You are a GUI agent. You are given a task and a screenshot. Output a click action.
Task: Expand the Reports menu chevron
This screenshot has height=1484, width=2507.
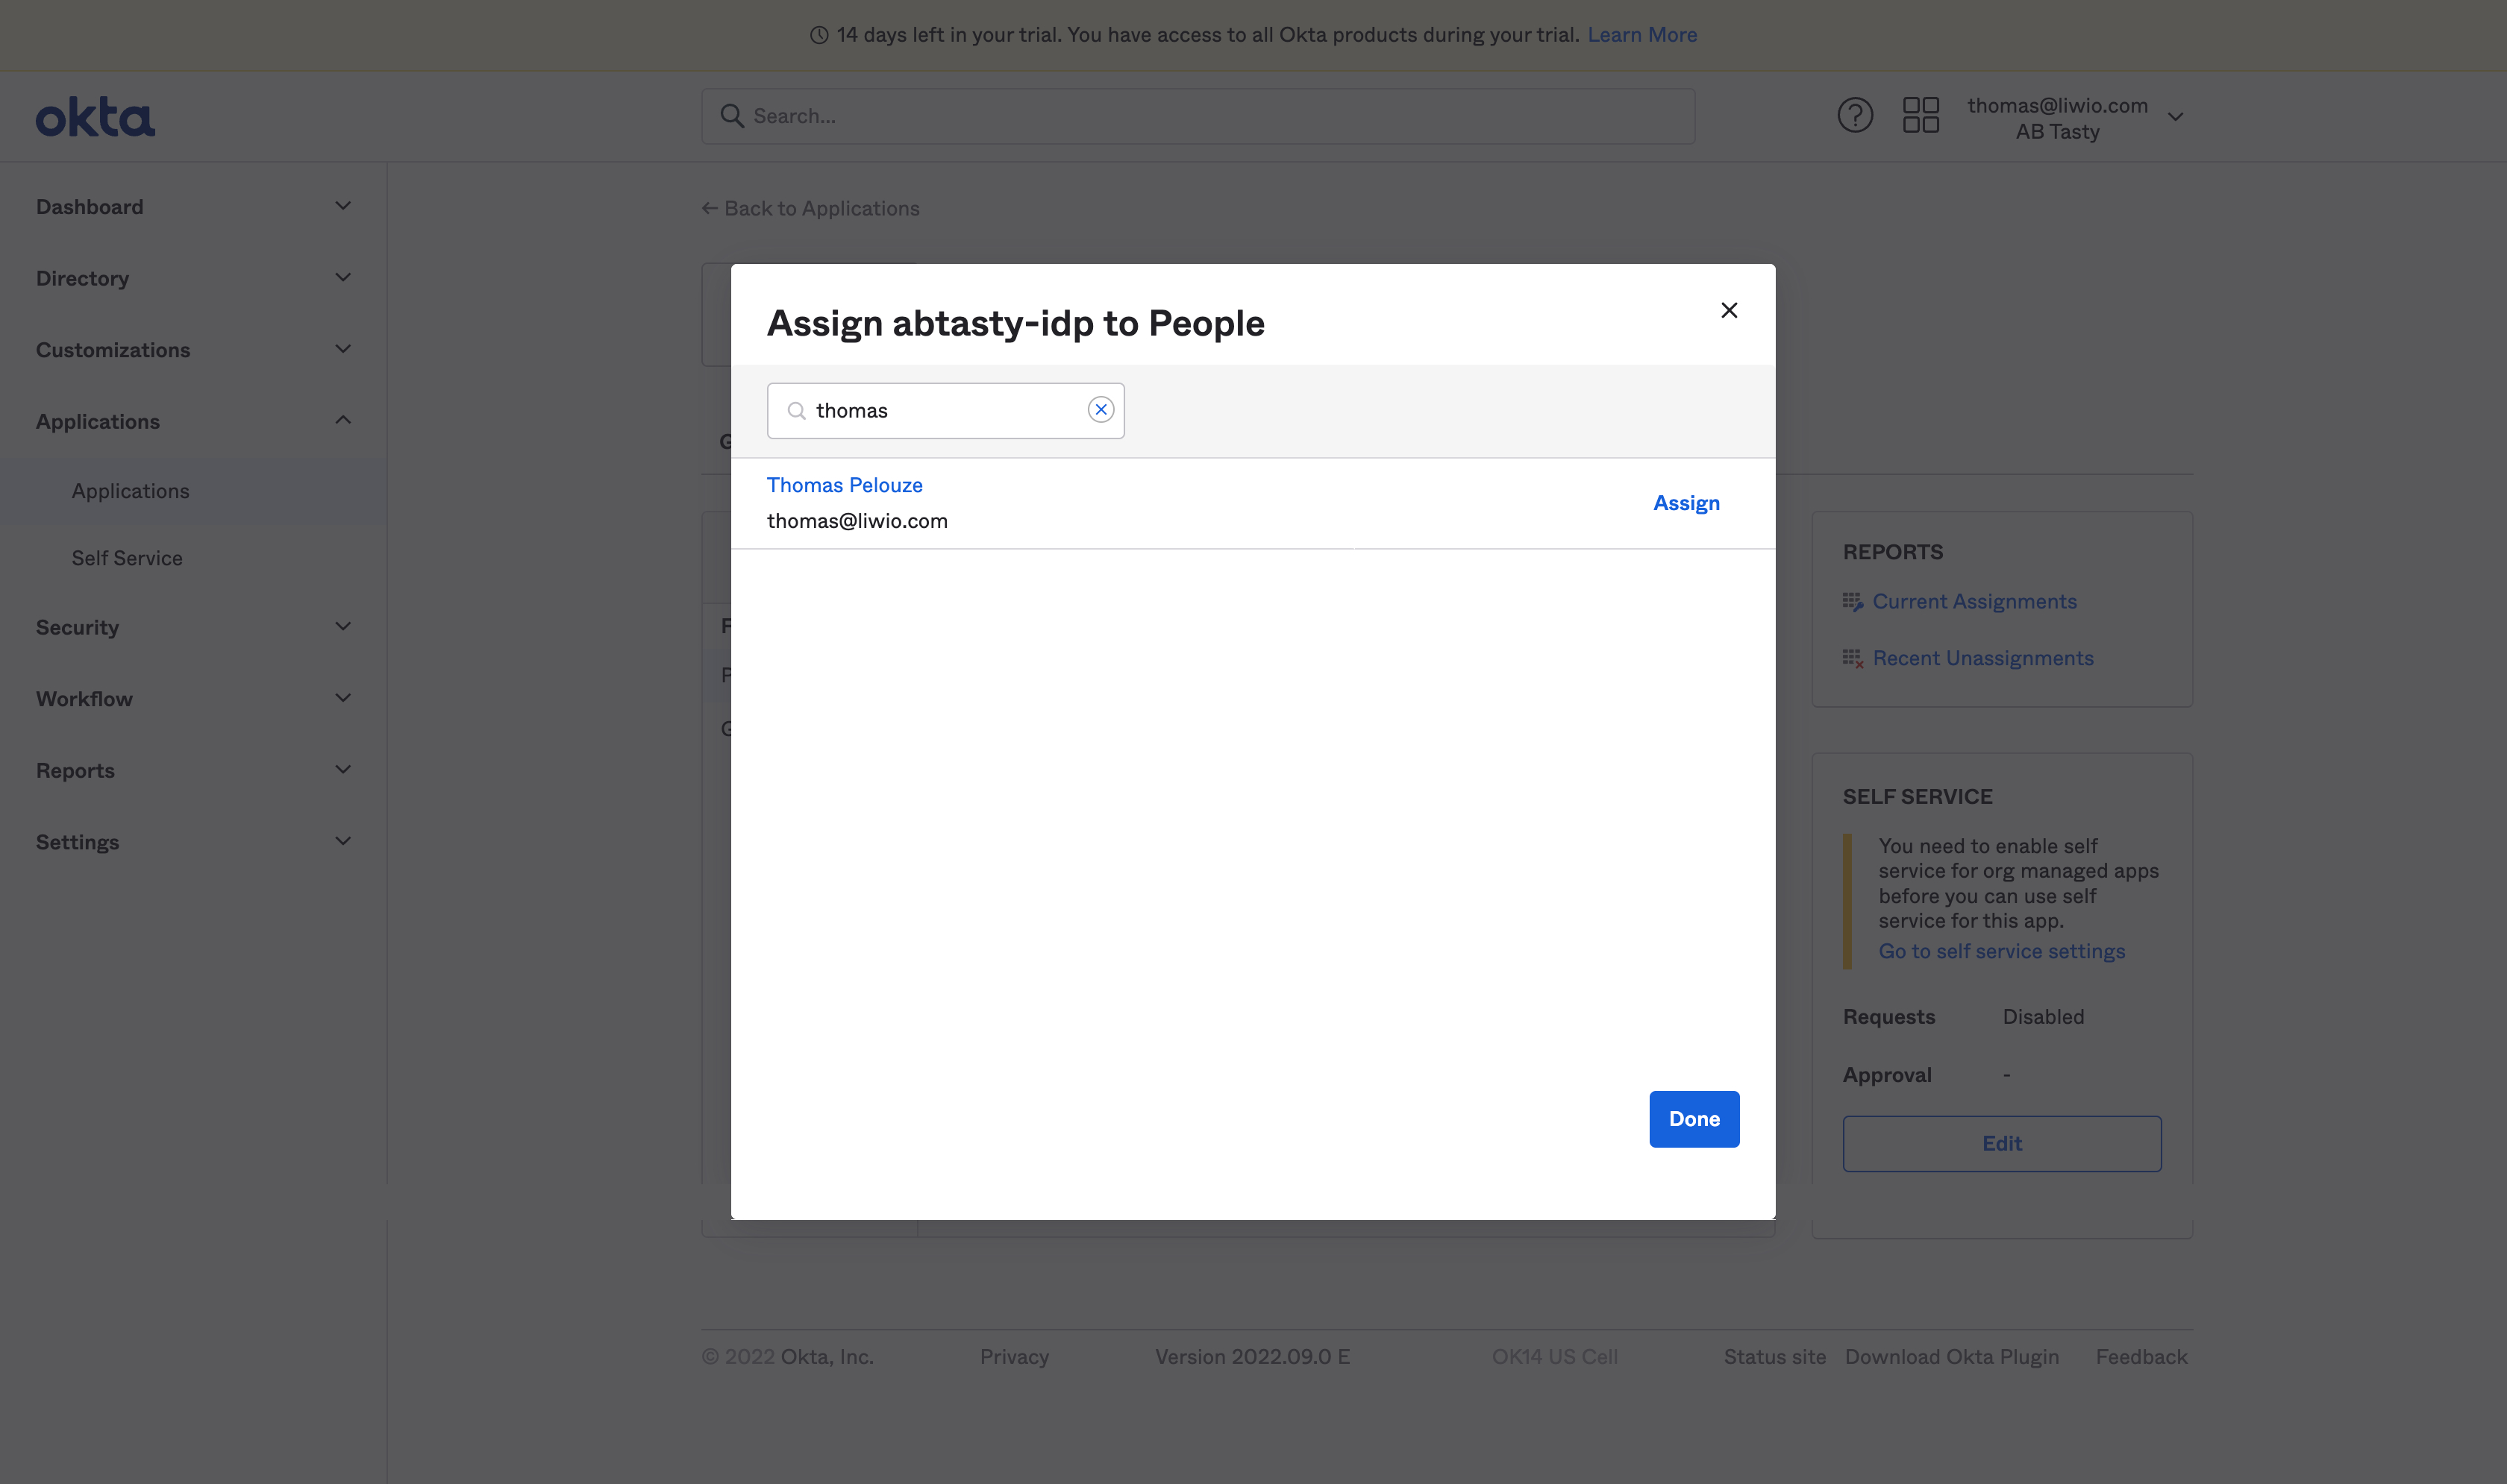[x=343, y=770]
